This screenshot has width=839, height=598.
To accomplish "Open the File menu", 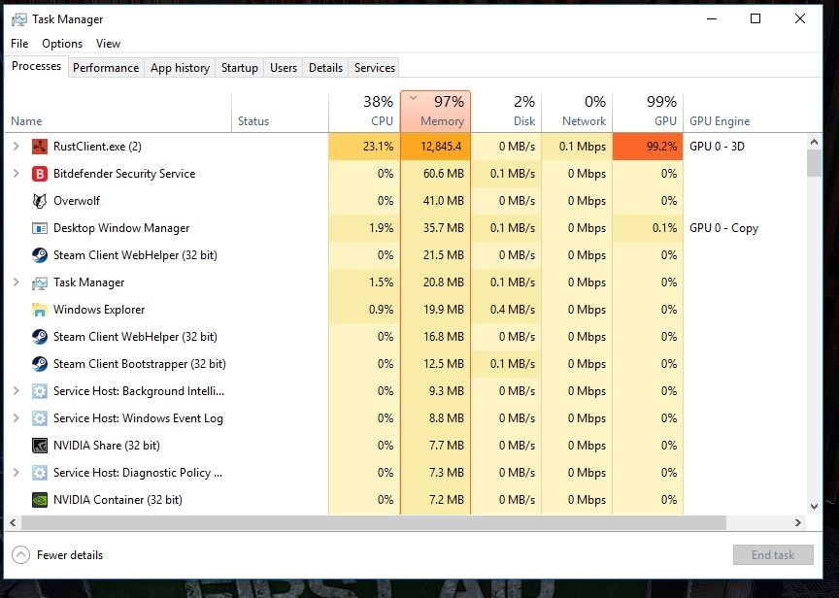I will 19,44.
